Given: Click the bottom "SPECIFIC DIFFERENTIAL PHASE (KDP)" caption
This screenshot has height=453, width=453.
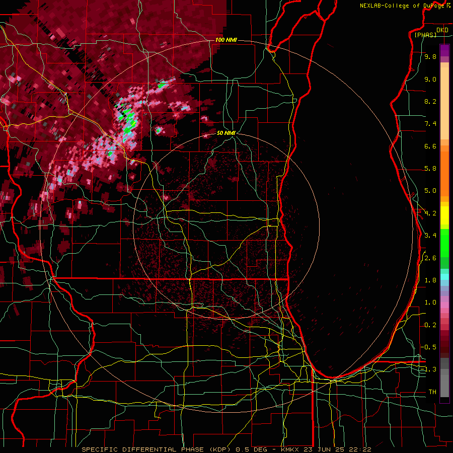Looking at the screenshot, I should (157, 449).
